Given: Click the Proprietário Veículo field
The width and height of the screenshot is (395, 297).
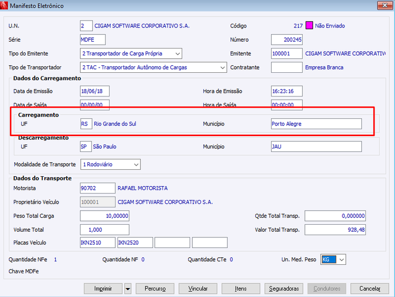Looking at the screenshot, I should point(98,202).
